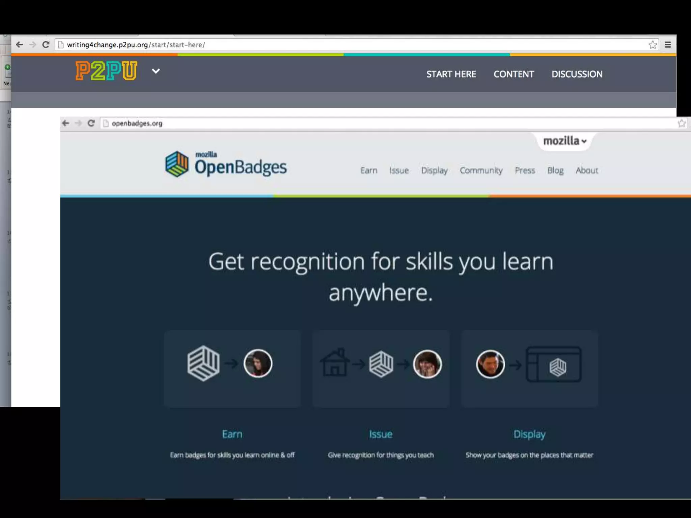
Task: Open the Community nav link
Action: point(481,171)
